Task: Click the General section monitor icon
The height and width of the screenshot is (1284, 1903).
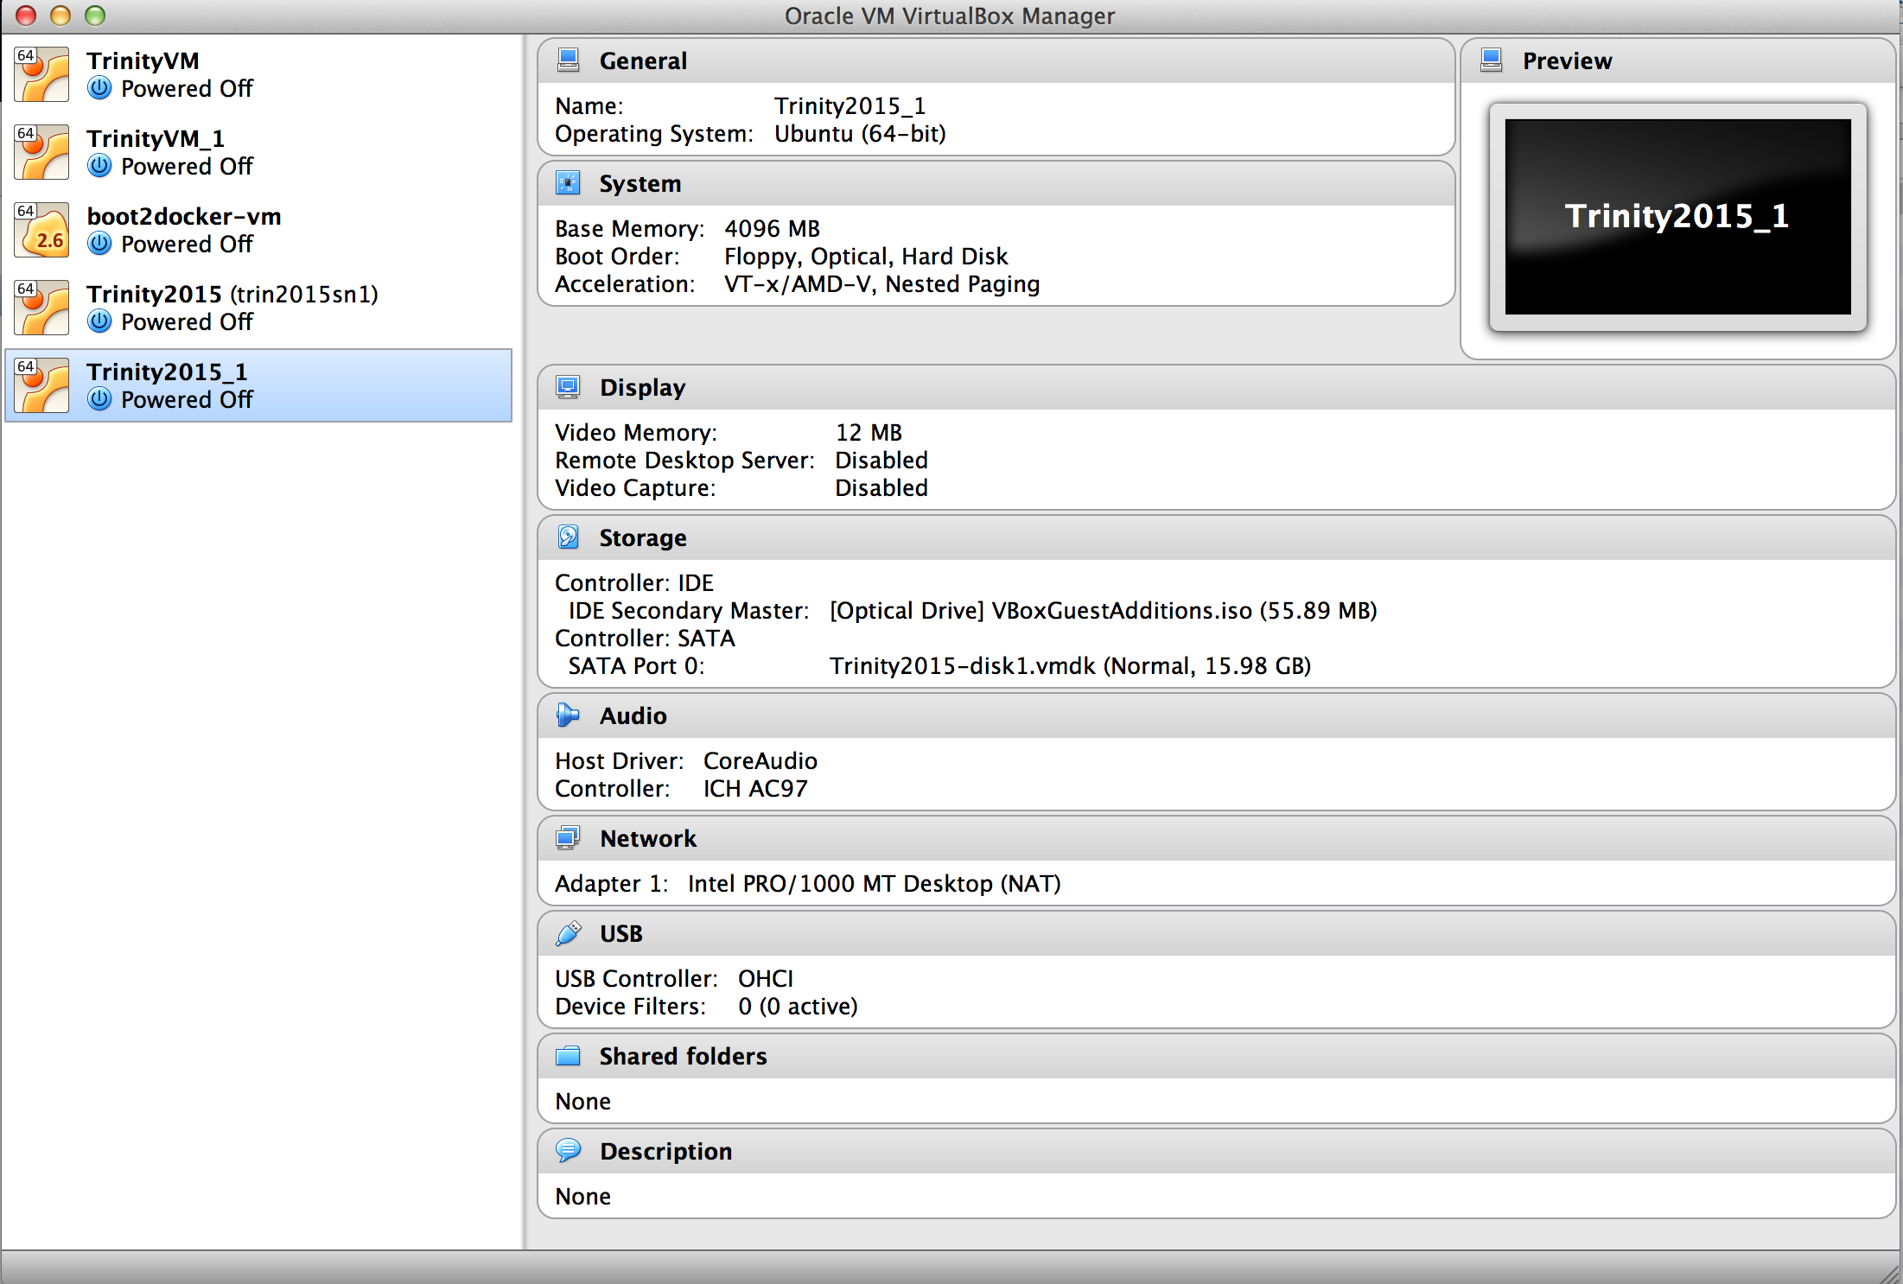Action: tap(568, 60)
